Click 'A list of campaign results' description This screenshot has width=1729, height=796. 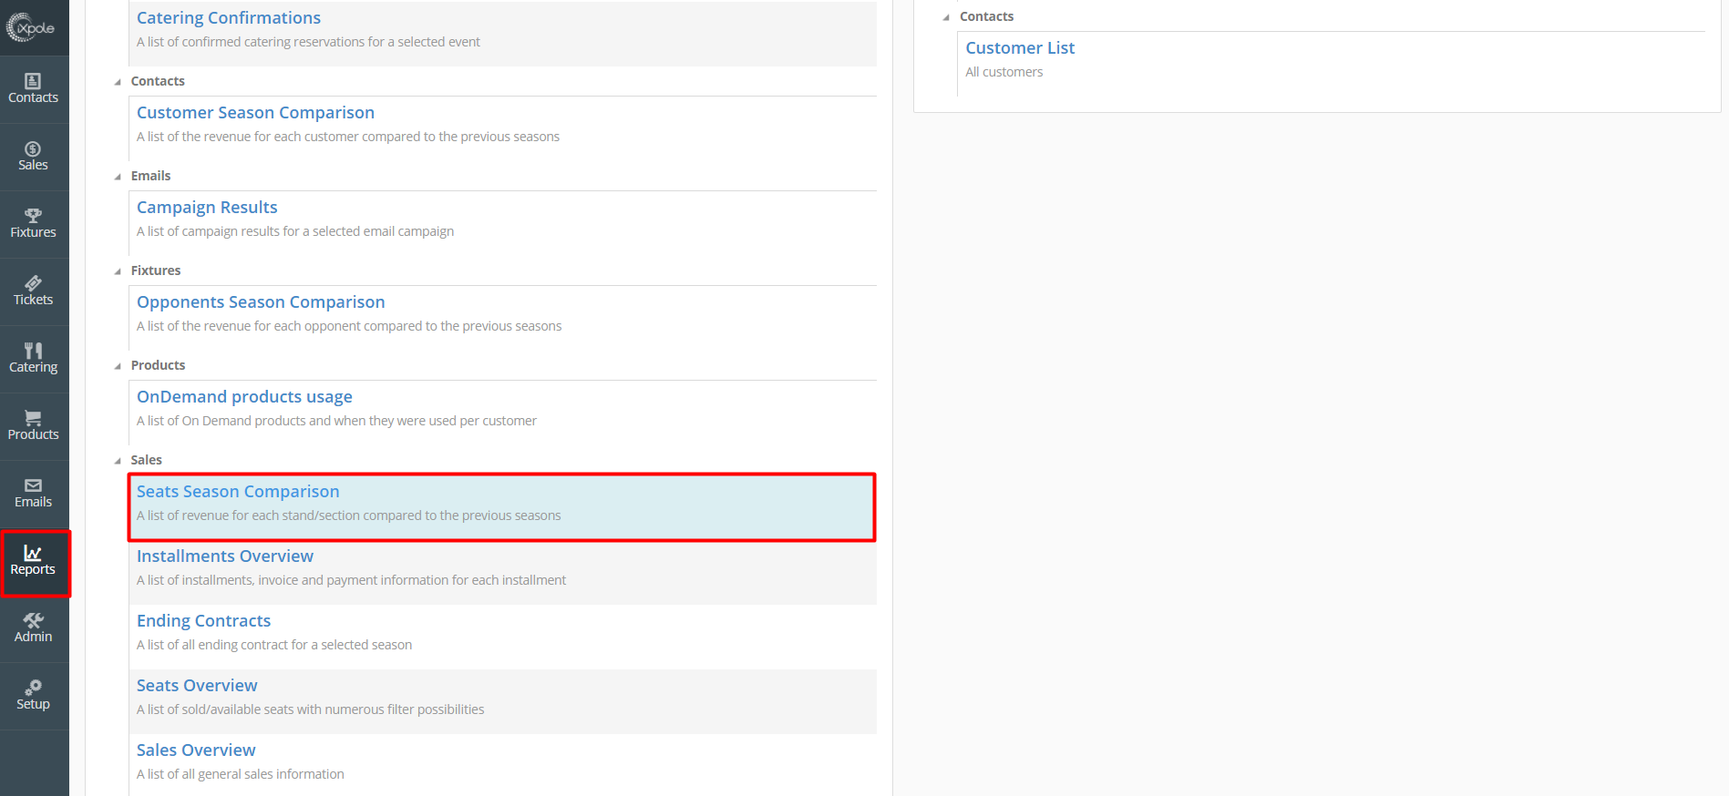pos(295,231)
